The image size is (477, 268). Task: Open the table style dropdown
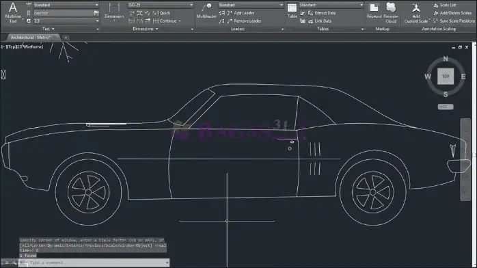(331, 5)
